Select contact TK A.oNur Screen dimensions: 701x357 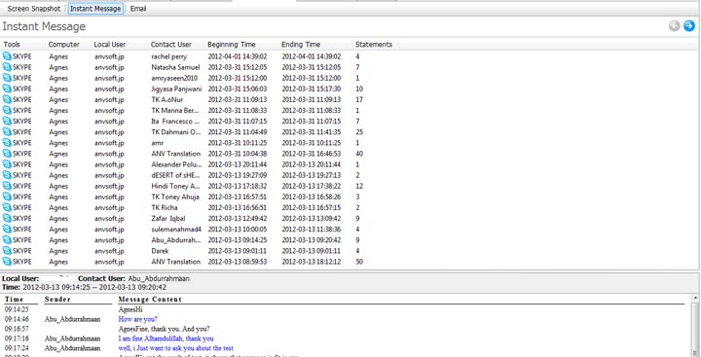(166, 99)
